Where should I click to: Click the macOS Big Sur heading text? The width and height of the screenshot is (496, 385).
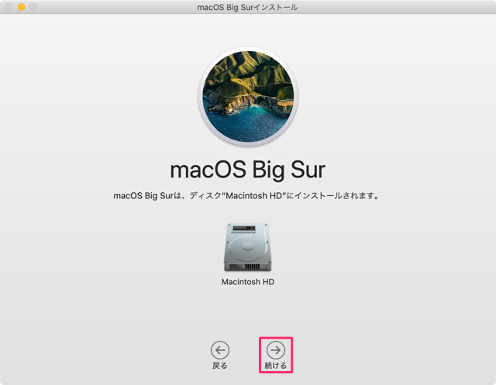pyautogui.click(x=248, y=170)
